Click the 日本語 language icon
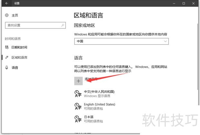The height and width of the screenshot is (135, 200). click(77, 119)
